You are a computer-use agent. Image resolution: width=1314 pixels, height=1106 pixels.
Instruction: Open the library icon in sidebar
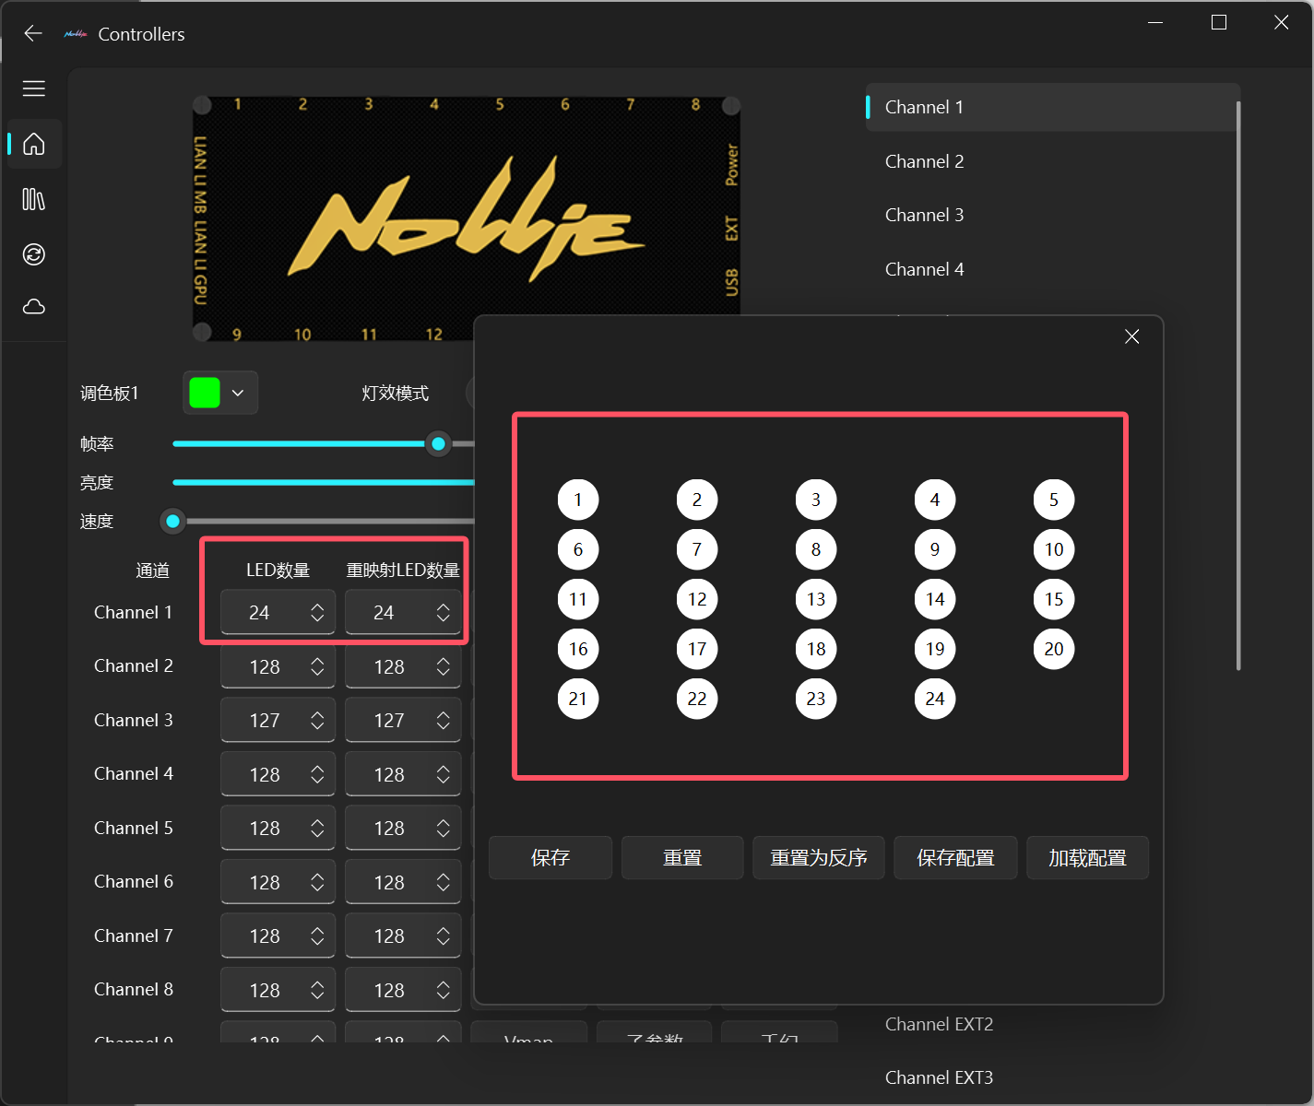34,199
